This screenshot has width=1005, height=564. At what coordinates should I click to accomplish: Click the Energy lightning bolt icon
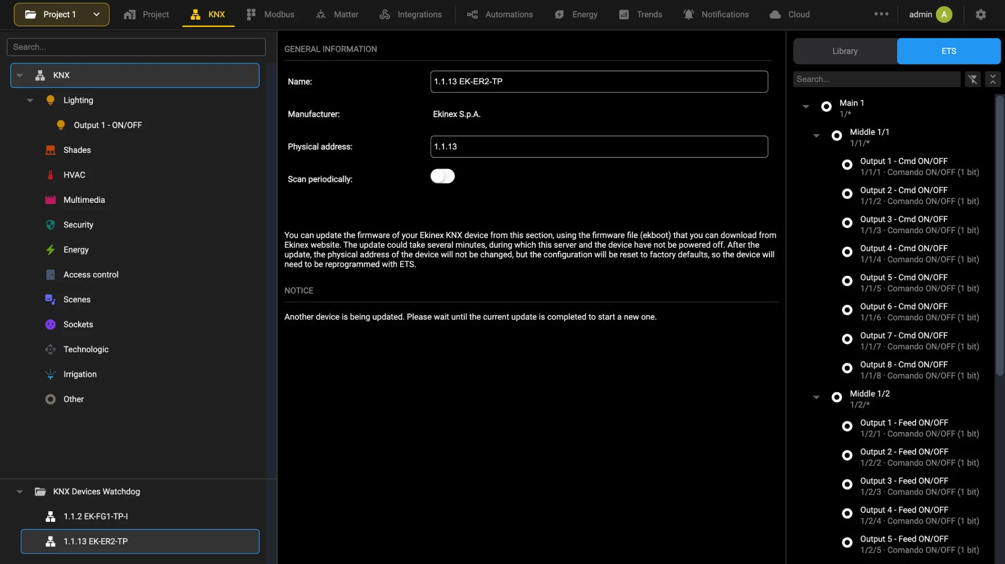(51, 249)
